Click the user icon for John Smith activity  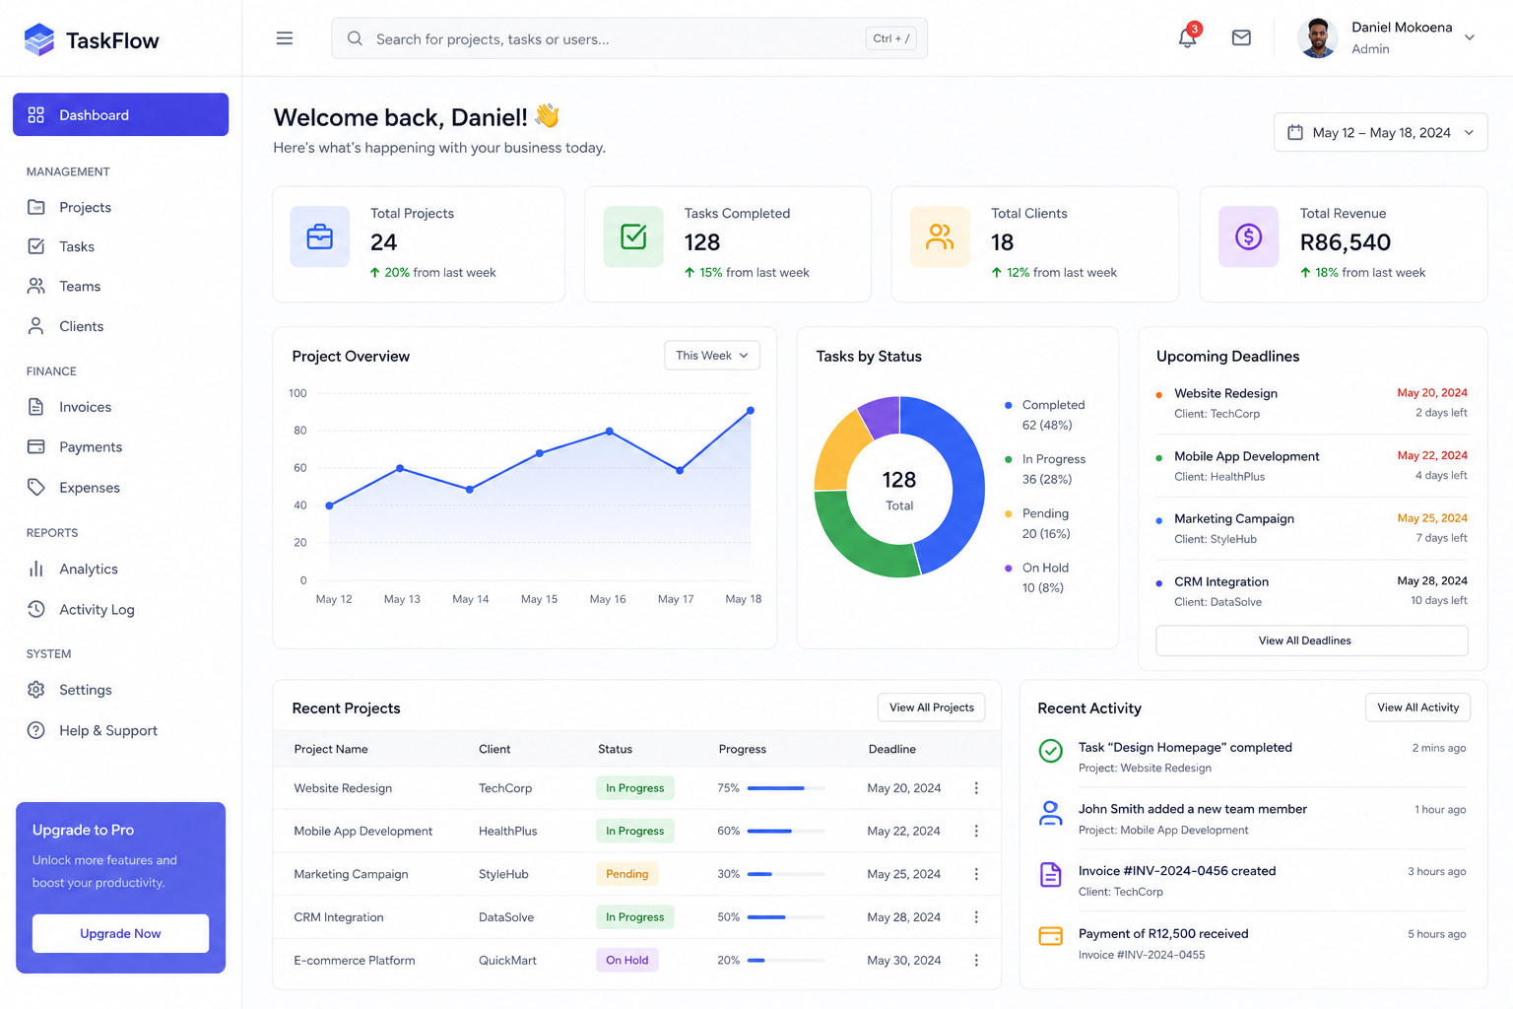[1051, 813]
